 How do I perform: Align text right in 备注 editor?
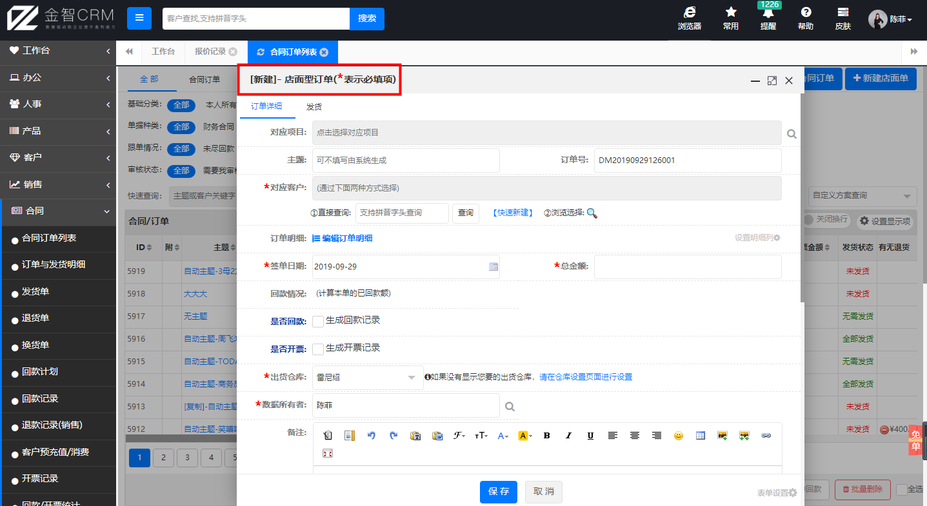click(657, 436)
